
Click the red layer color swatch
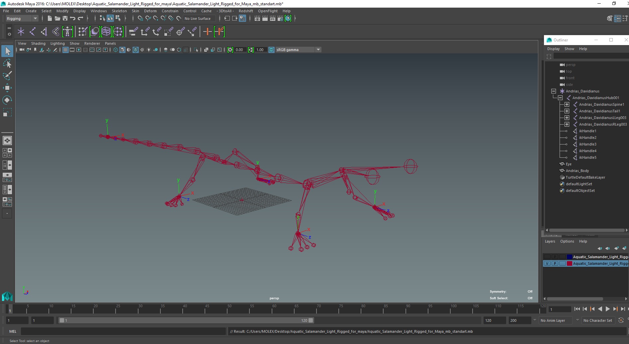[x=570, y=263]
